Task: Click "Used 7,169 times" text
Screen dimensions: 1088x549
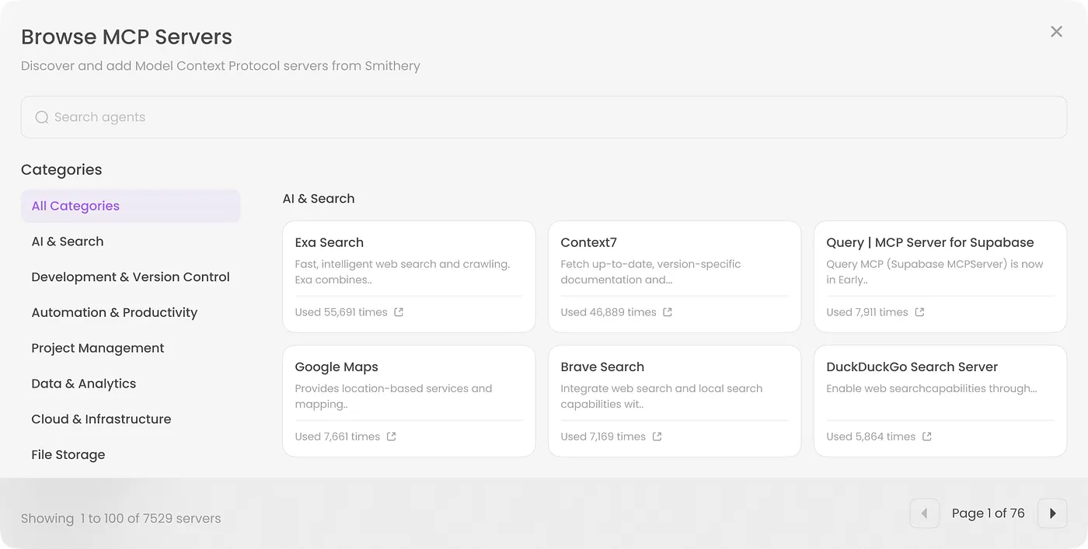Action: 603,436
